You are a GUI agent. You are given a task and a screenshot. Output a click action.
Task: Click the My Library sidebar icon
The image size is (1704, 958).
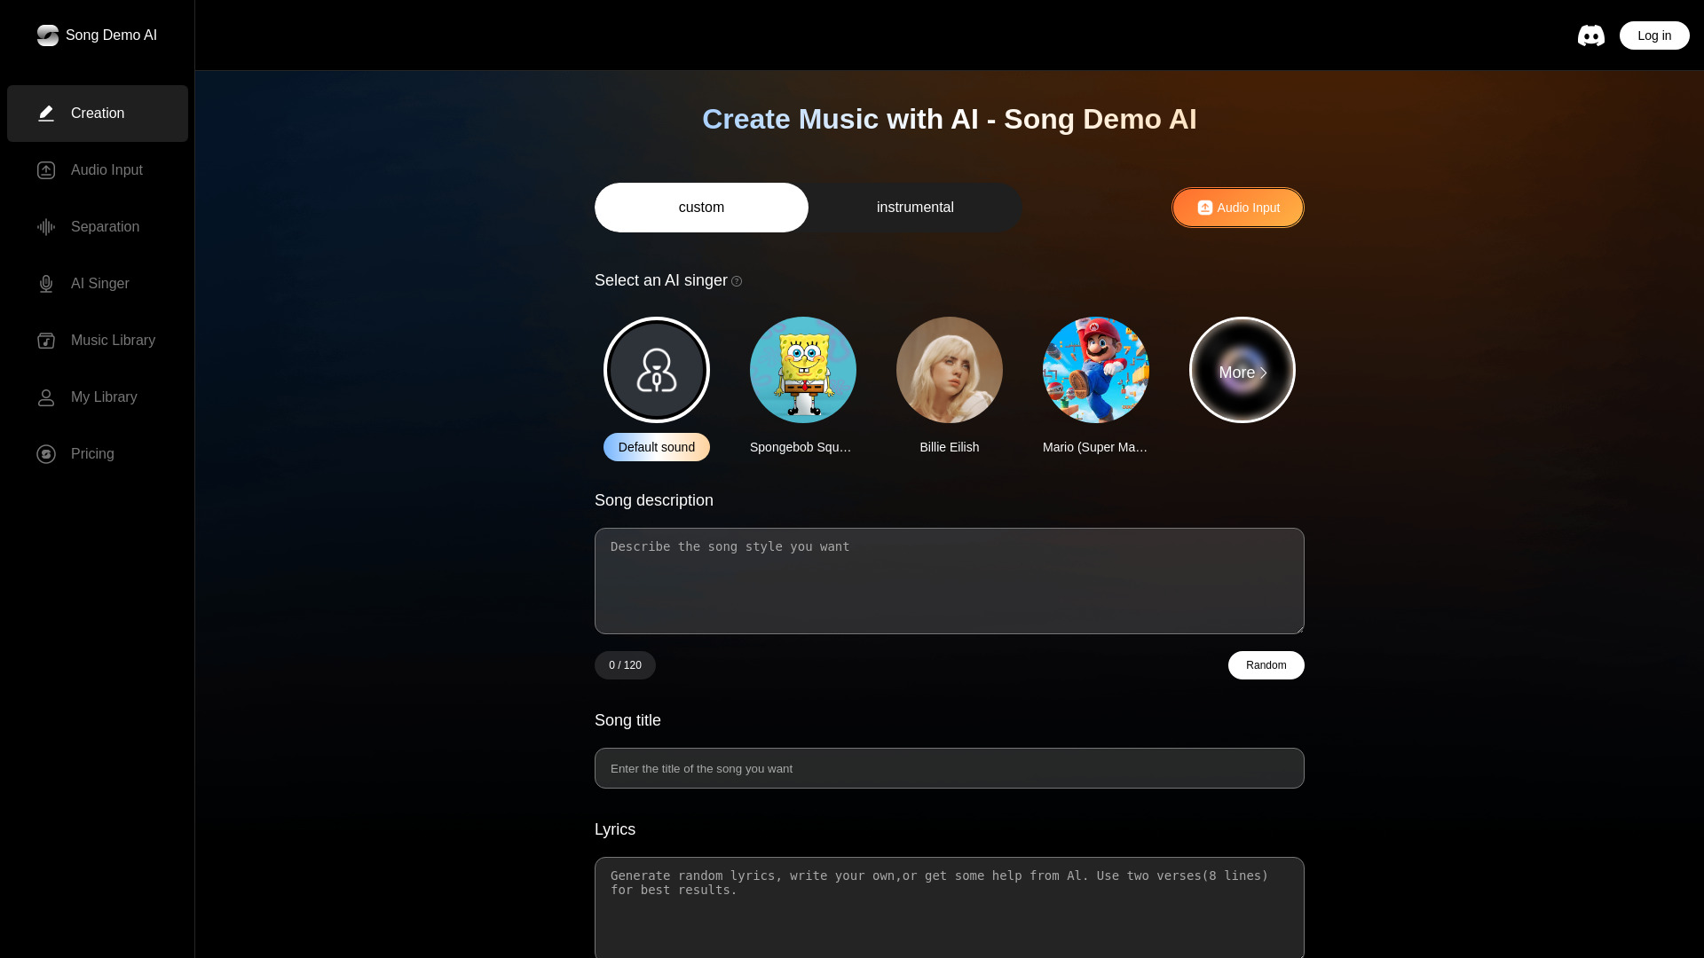45,397
